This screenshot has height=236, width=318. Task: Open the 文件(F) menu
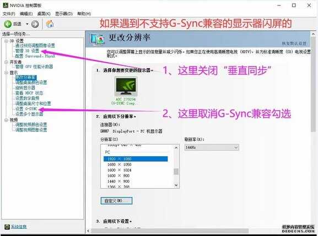pyautogui.click(x=9, y=14)
